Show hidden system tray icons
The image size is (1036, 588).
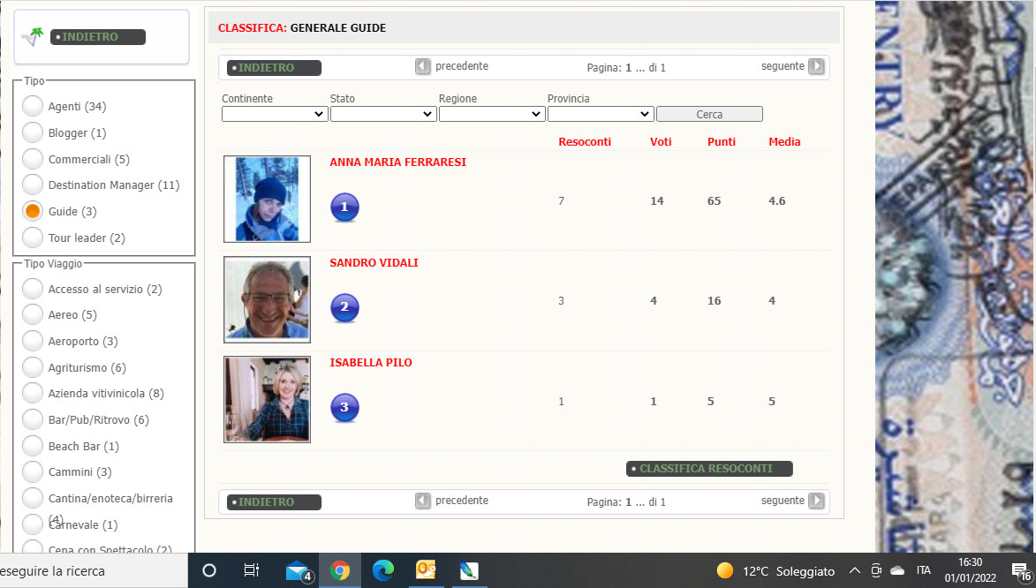pyautogui.click(x=854, y=570)
